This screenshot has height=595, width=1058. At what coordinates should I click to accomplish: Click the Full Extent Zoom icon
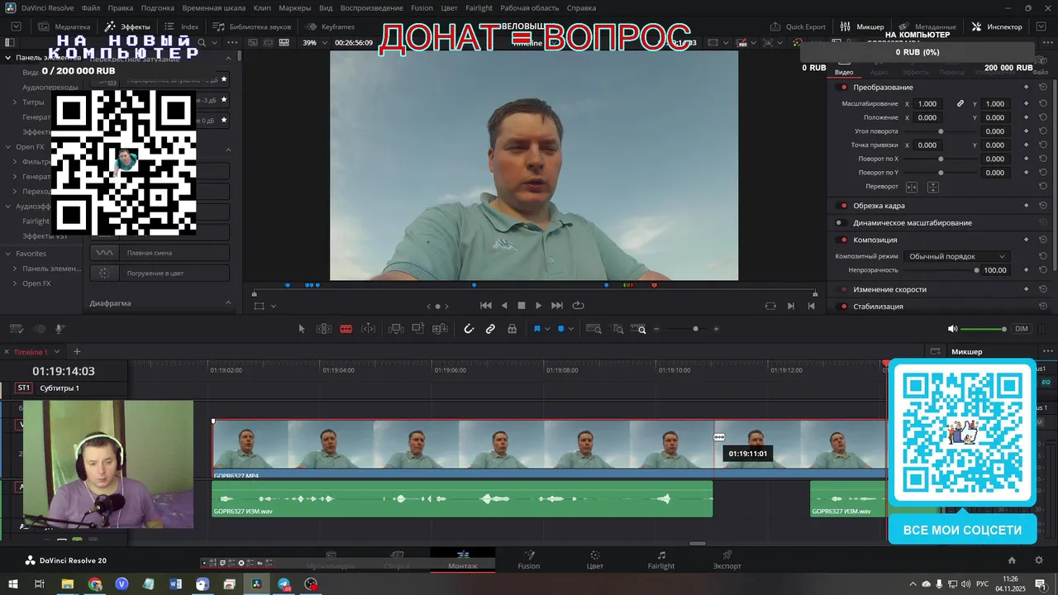(593, 329)
